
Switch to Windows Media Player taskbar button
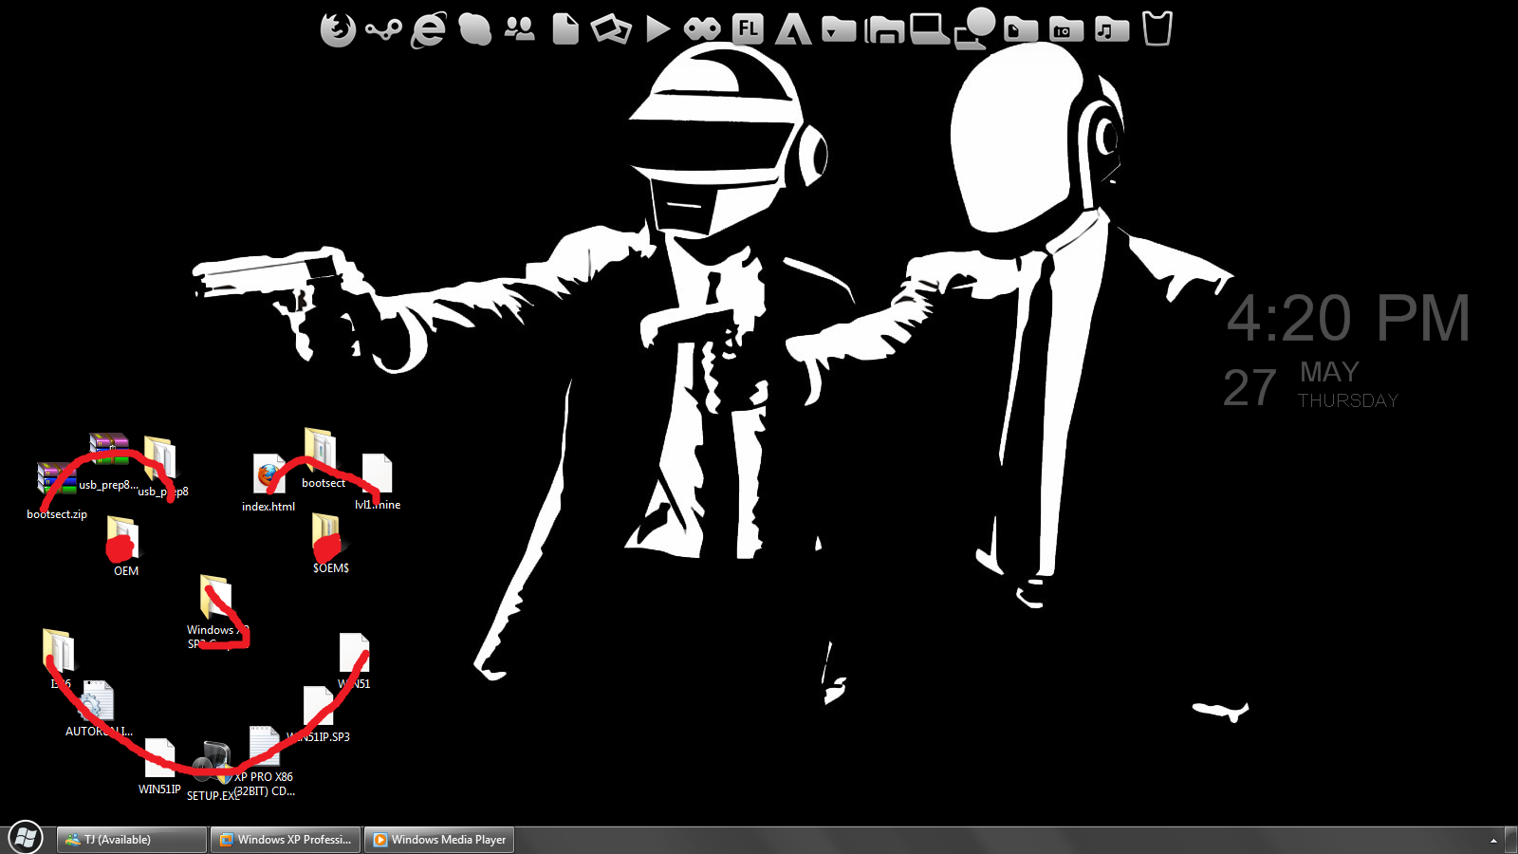tap(439, 840)
